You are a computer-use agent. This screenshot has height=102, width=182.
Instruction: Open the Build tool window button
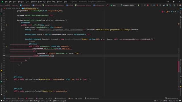(x=71, y=98)
